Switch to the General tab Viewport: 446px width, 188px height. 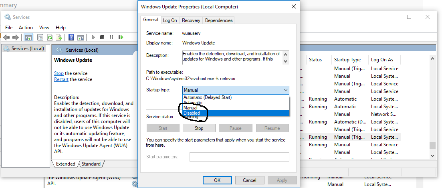(150, 20)
